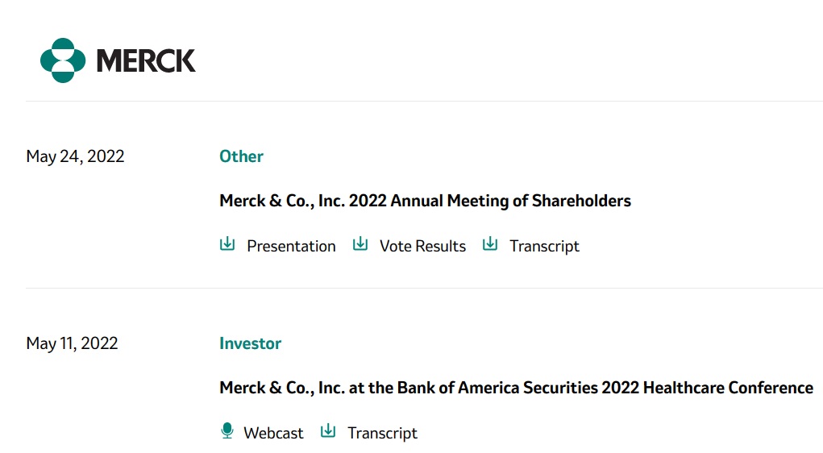Open the 2022 Annual Meeting of Shareholders title
823x453 pixels.
425,201
